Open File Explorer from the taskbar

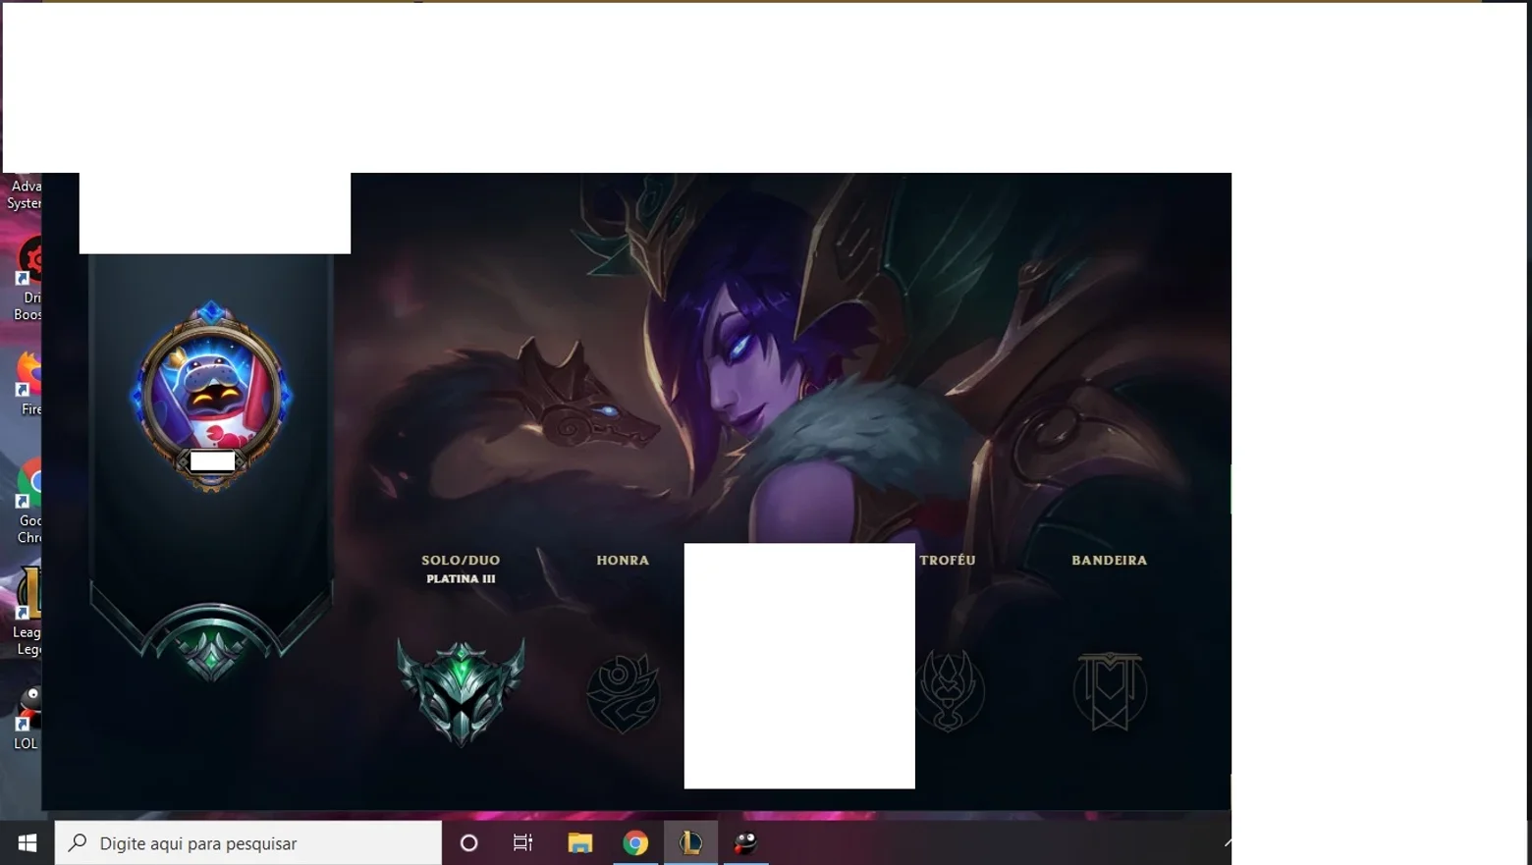579,842
